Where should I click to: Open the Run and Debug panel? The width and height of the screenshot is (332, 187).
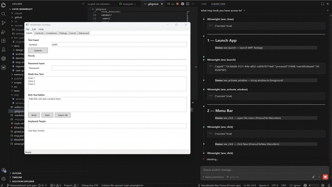click(3, 32)
